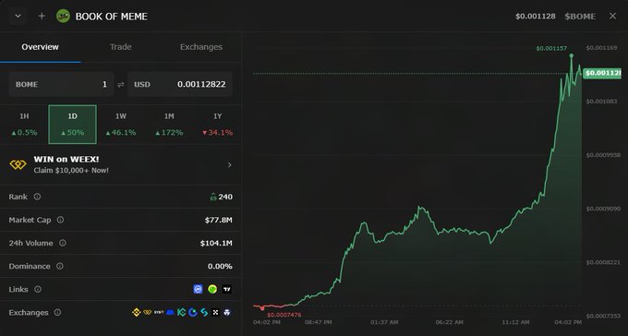628x336 pixels.
Task: Close the BOOK OF MEME panel
Action: click(x=612, y=16)
